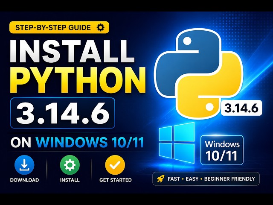This screenshot has width=273, height=205.
Task: Click the ON WINDOWS 10/11 text line
Action: [77, 142]
